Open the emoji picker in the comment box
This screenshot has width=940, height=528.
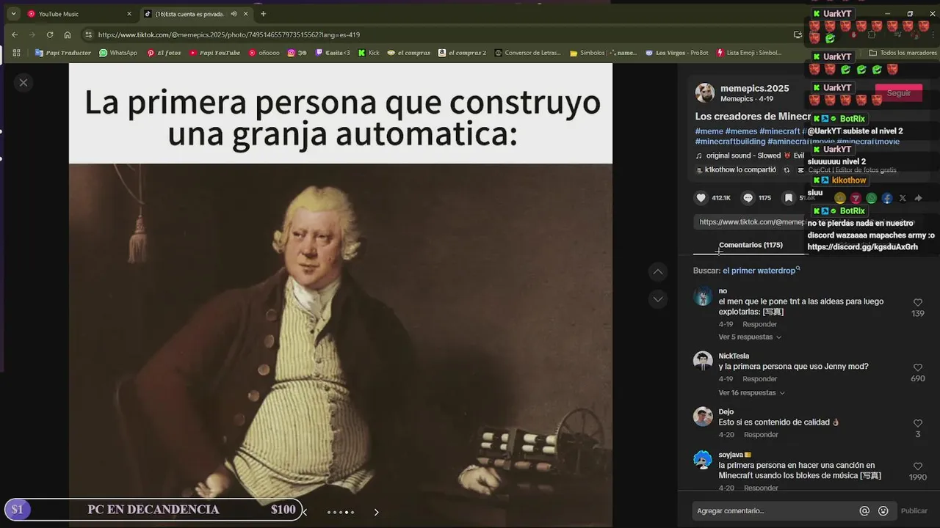click(x=883, y=511)
